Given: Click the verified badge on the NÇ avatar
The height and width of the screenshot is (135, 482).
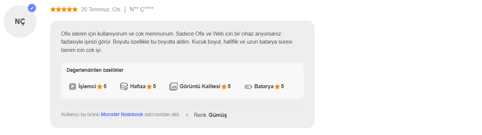Looking at the screenshot, I should point(32,8).
